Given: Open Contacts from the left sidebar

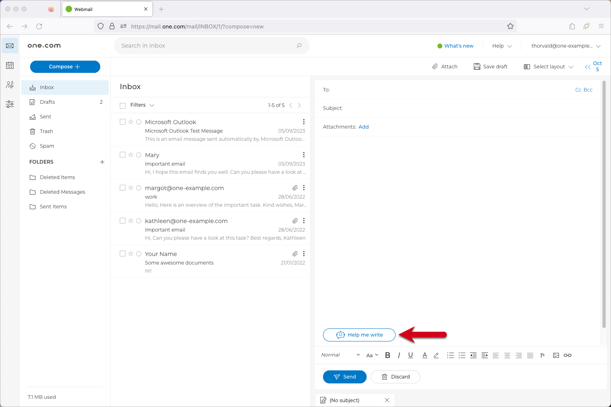Looking at the screenshot, I should click(9, 85).
